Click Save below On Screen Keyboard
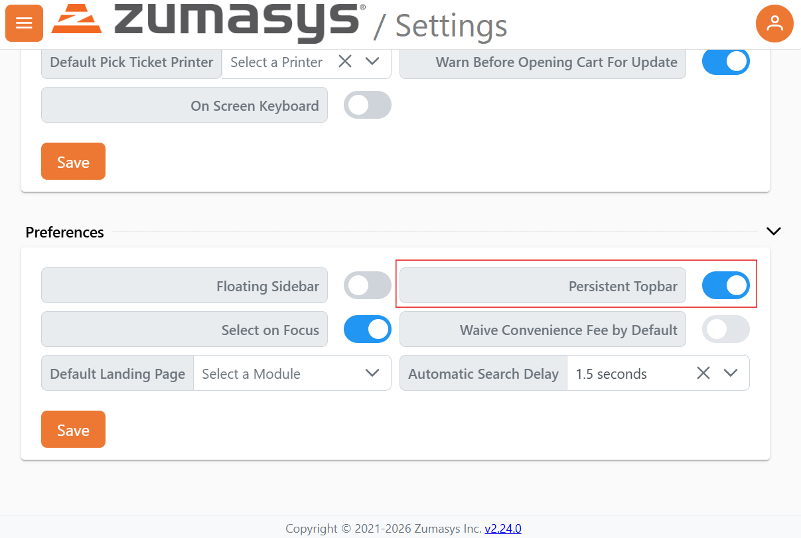801x538 pixels. (73, 161)
